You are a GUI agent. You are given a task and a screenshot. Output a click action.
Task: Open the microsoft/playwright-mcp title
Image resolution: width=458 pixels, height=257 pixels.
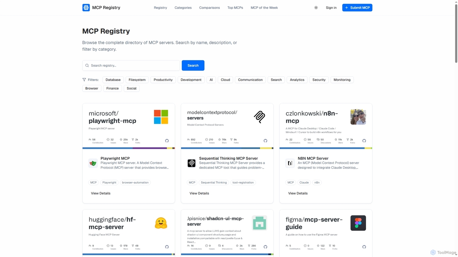pyautogui.click(x=112, y=117)
